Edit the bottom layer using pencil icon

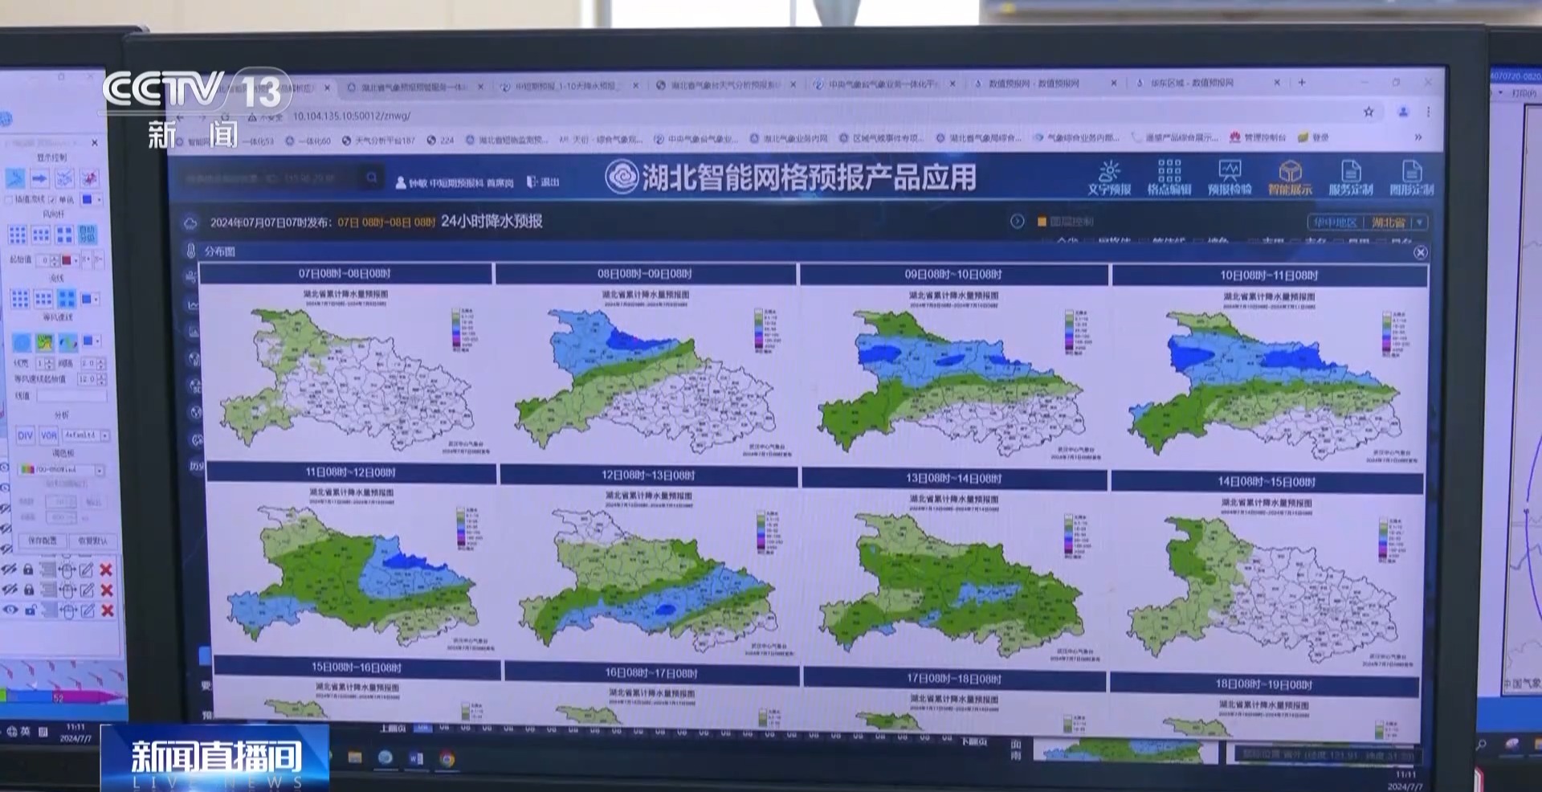point(87,610)
